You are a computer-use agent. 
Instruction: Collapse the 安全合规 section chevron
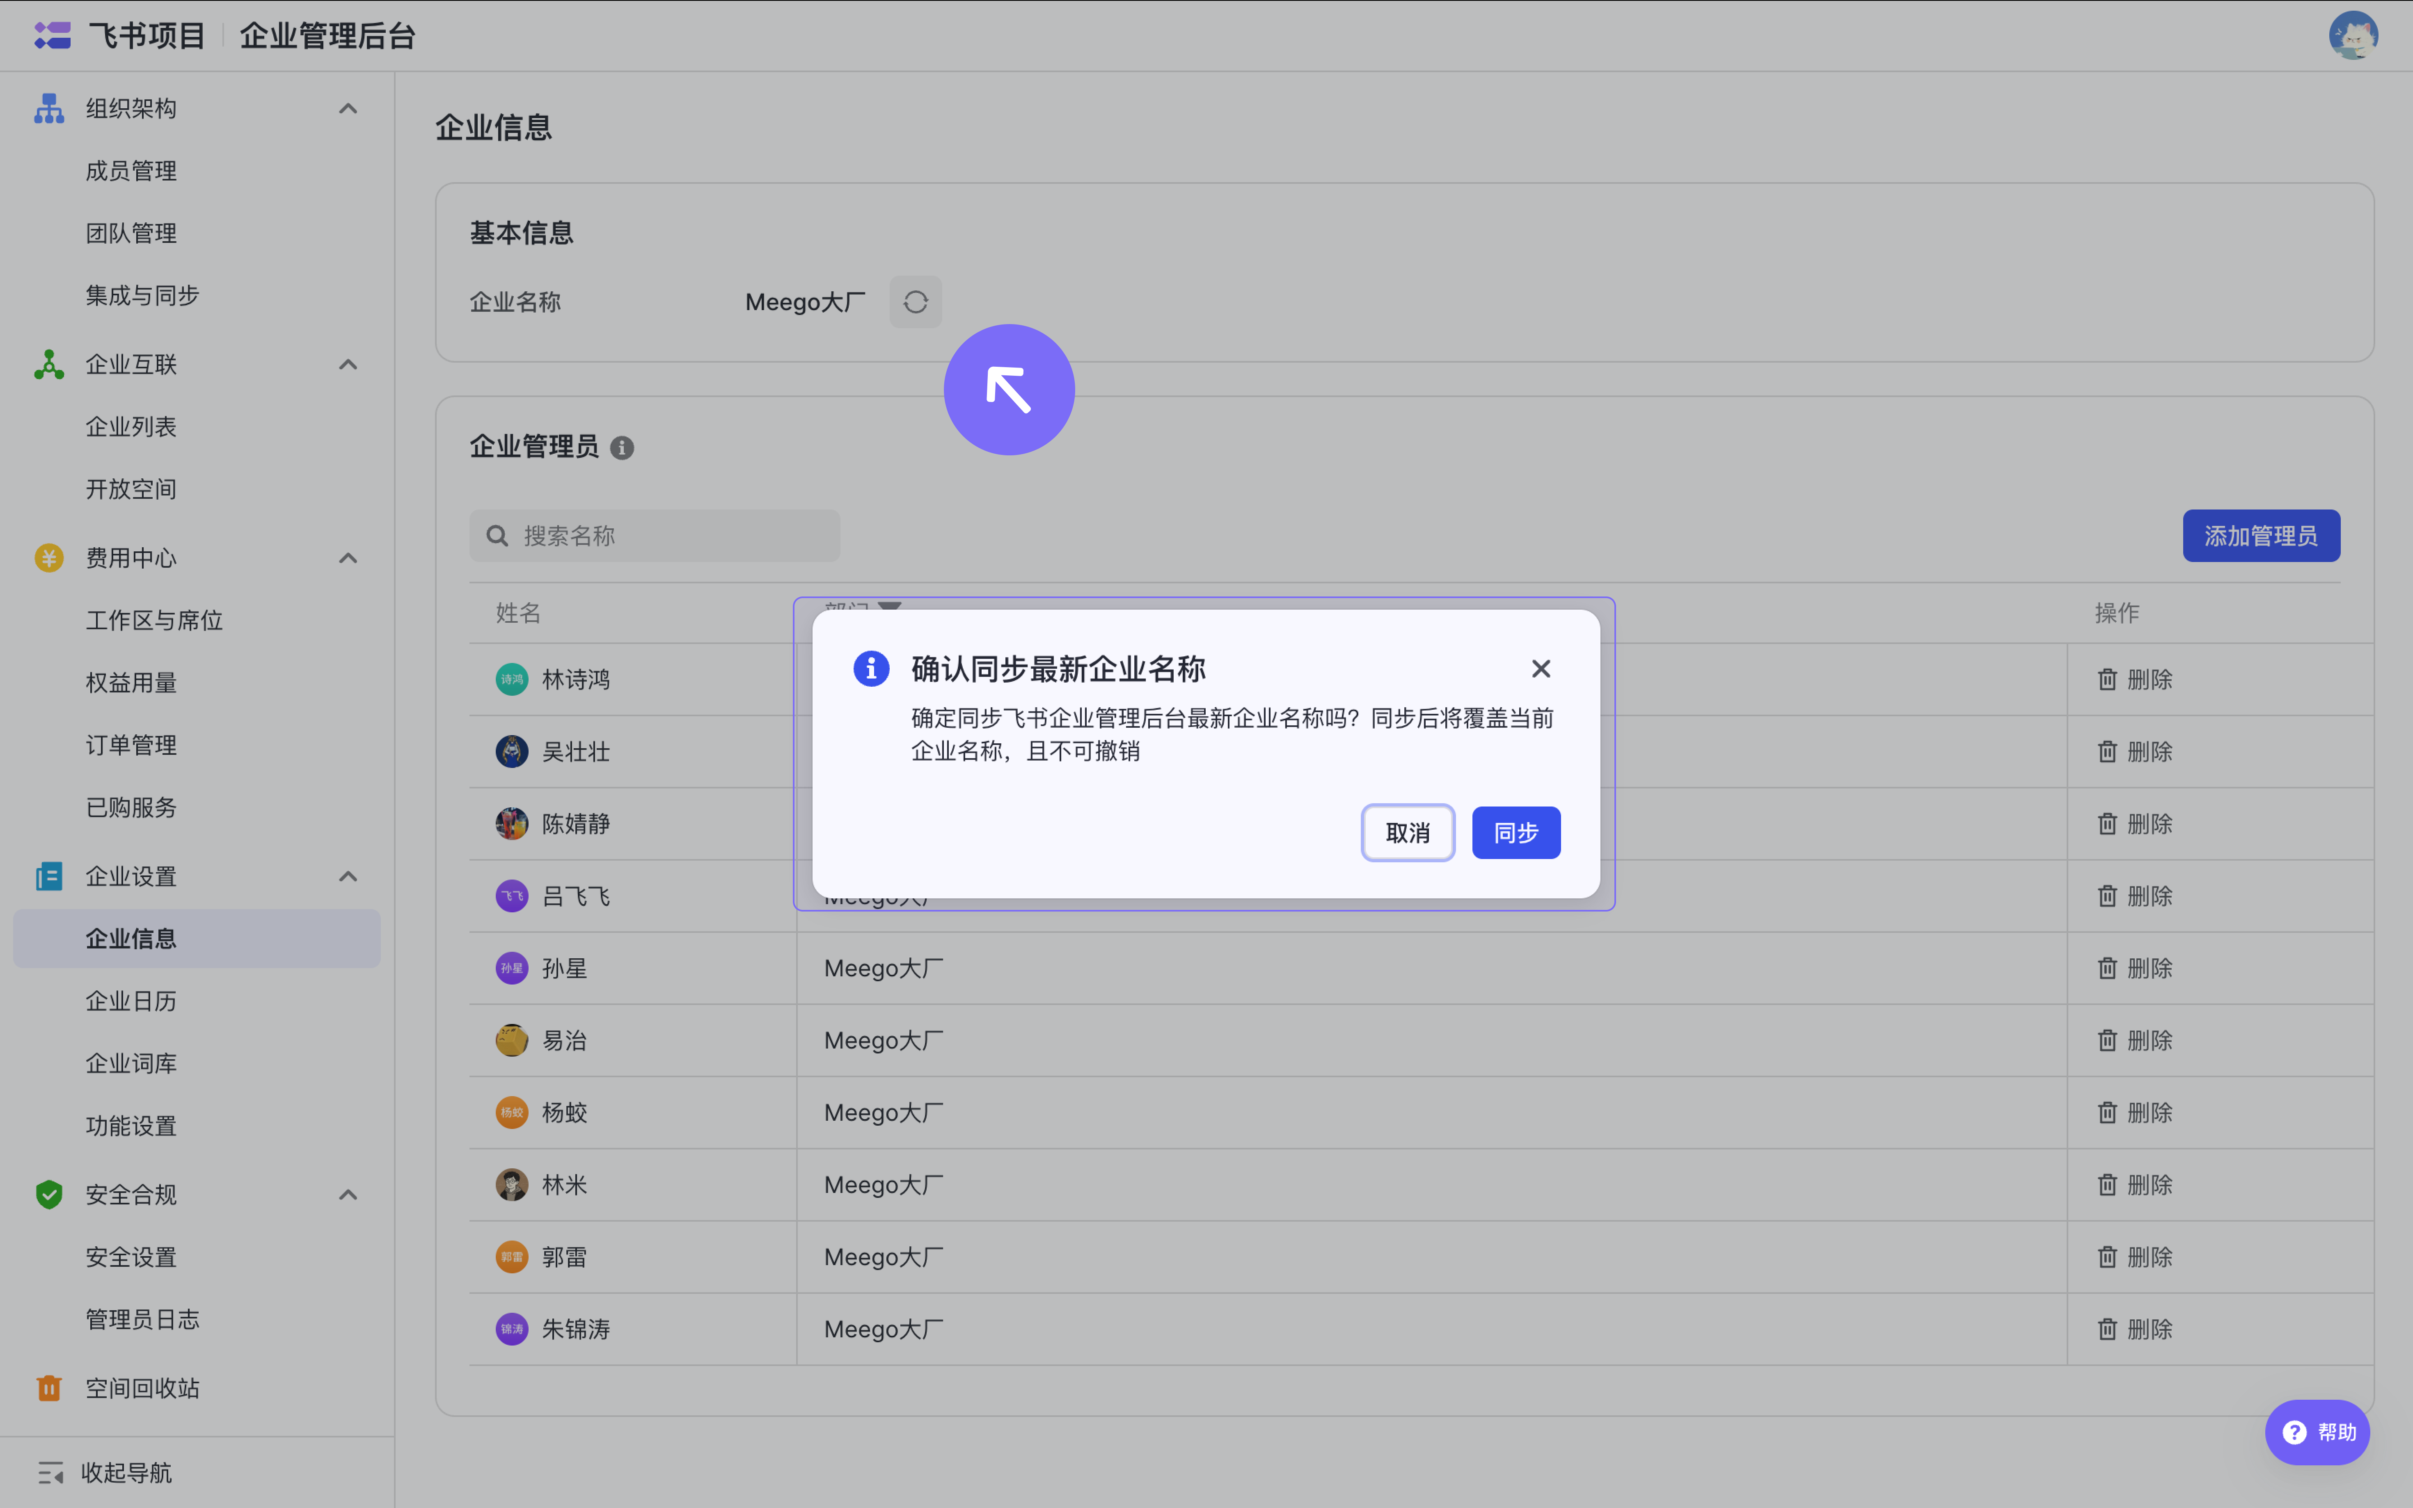click(347, 1195)
